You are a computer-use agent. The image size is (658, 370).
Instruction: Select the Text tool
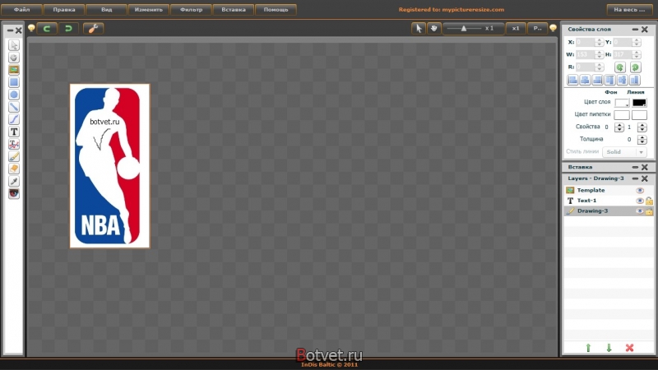[x=14, y=132]
